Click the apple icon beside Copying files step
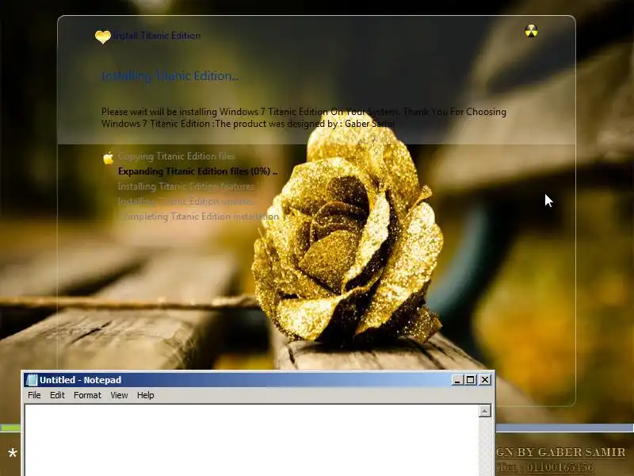 (x=109, y=157)
